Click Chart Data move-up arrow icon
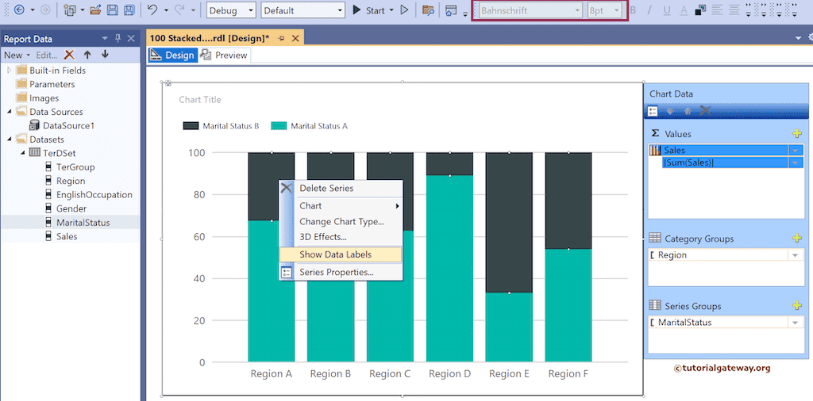Viewport: 813px width, 401px height. [x=688, y=111]
